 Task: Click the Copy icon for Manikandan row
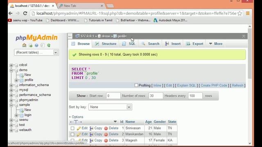coord(91,134)
